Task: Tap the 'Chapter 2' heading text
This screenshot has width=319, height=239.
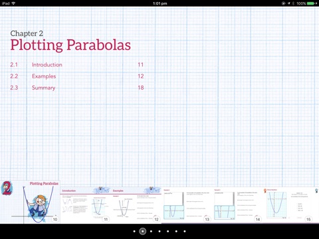Action: click(x=27, y=33)
